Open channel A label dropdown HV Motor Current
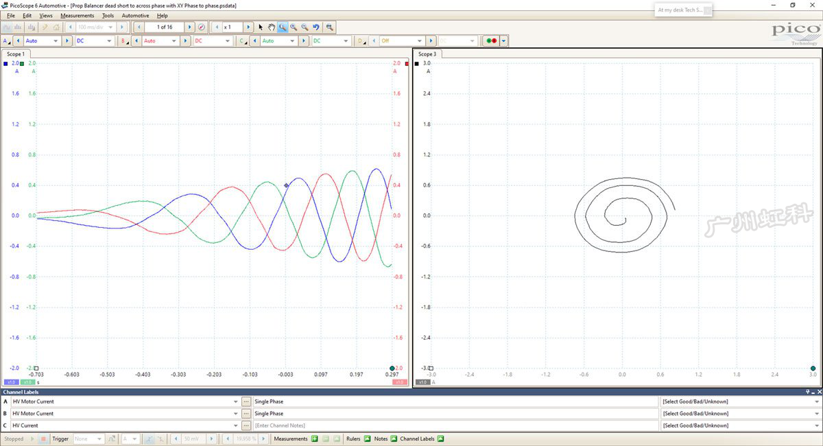823x446 pixels. [x=125, y=401]
